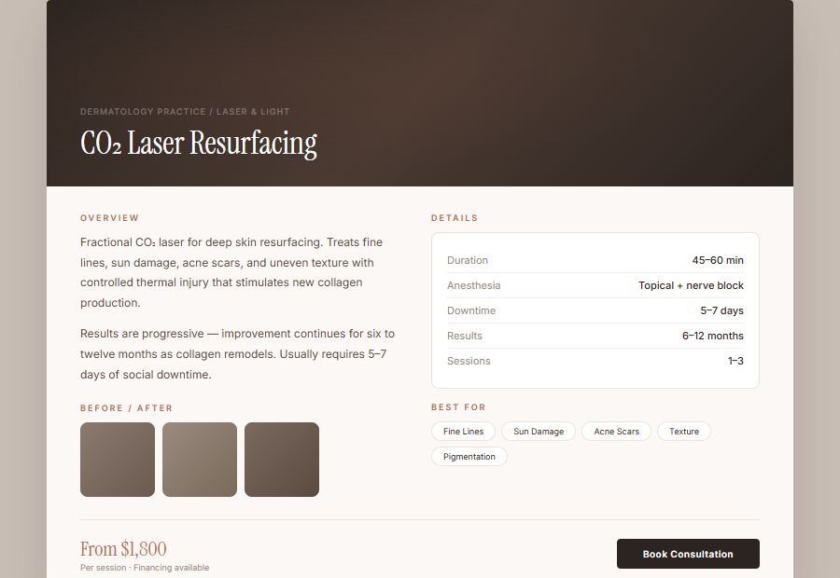Click the Sessions row label
The width and height of the screenshot is (840, 578).
(469, 361)
